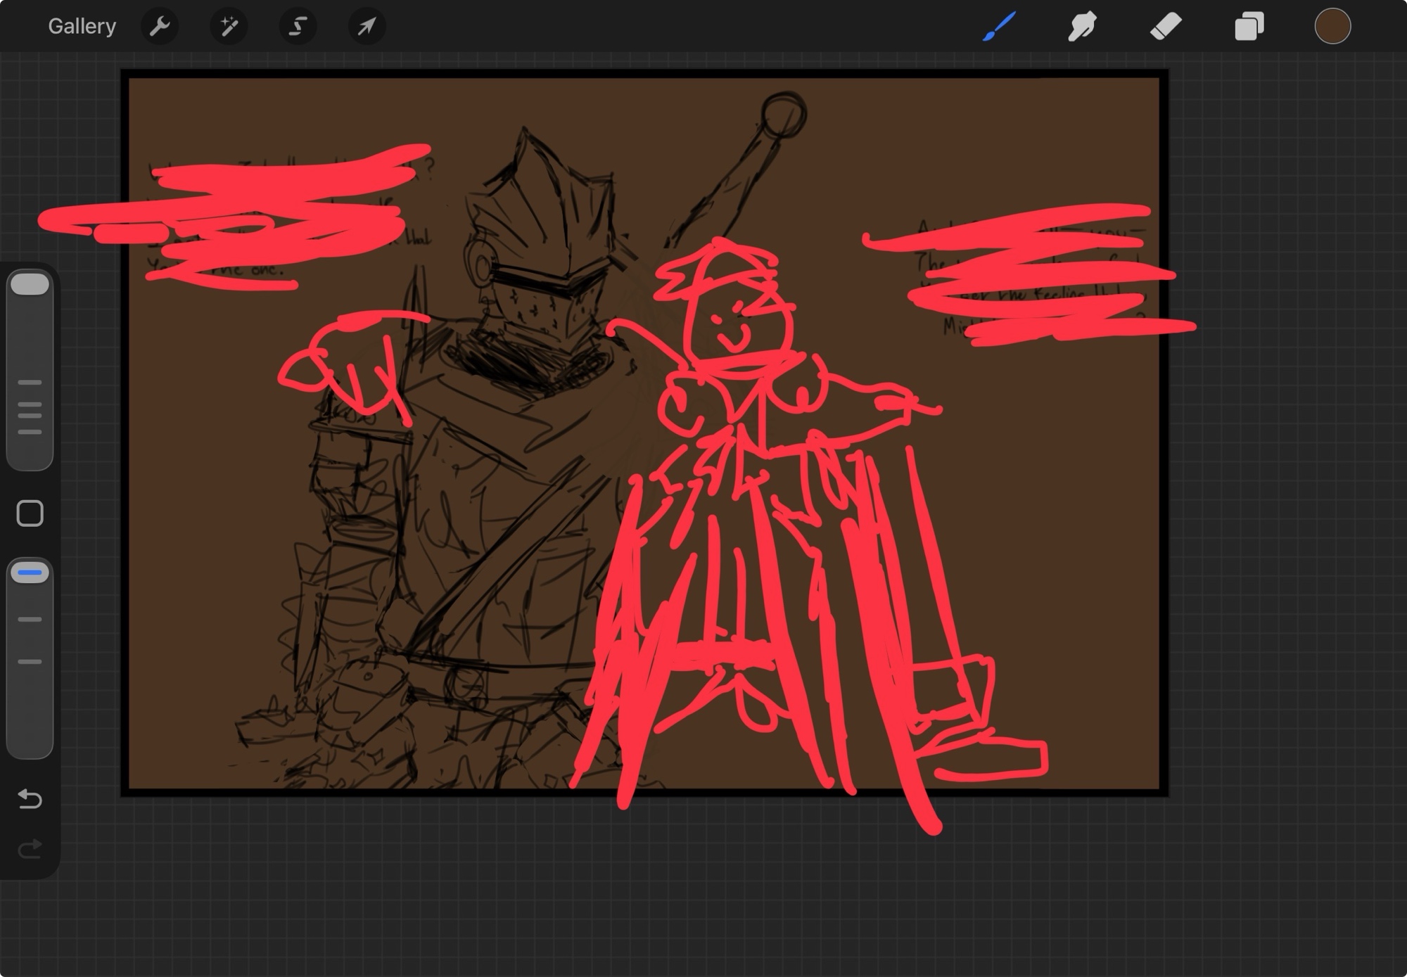1407x977 pixels.
Task: Open the active color picker
Action: coord(1332,27)
